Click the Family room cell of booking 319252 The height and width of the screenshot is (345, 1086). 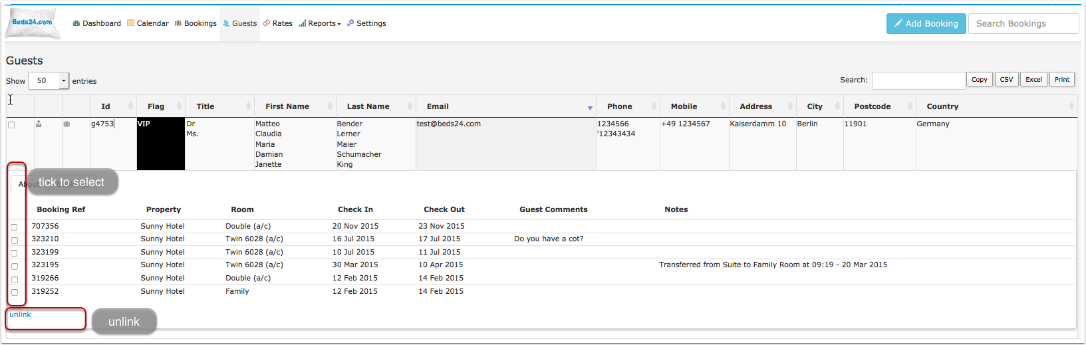click(x=237, y=291)
